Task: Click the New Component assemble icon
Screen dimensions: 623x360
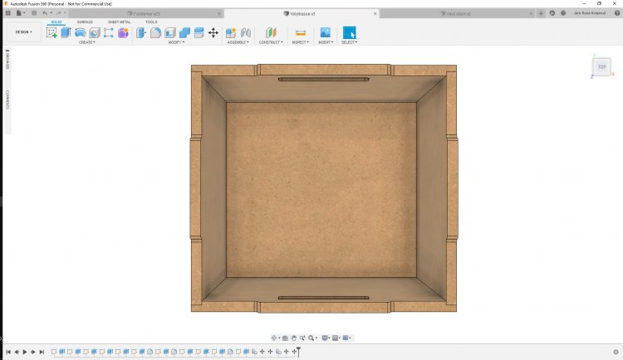Action: tap(233, 32)
